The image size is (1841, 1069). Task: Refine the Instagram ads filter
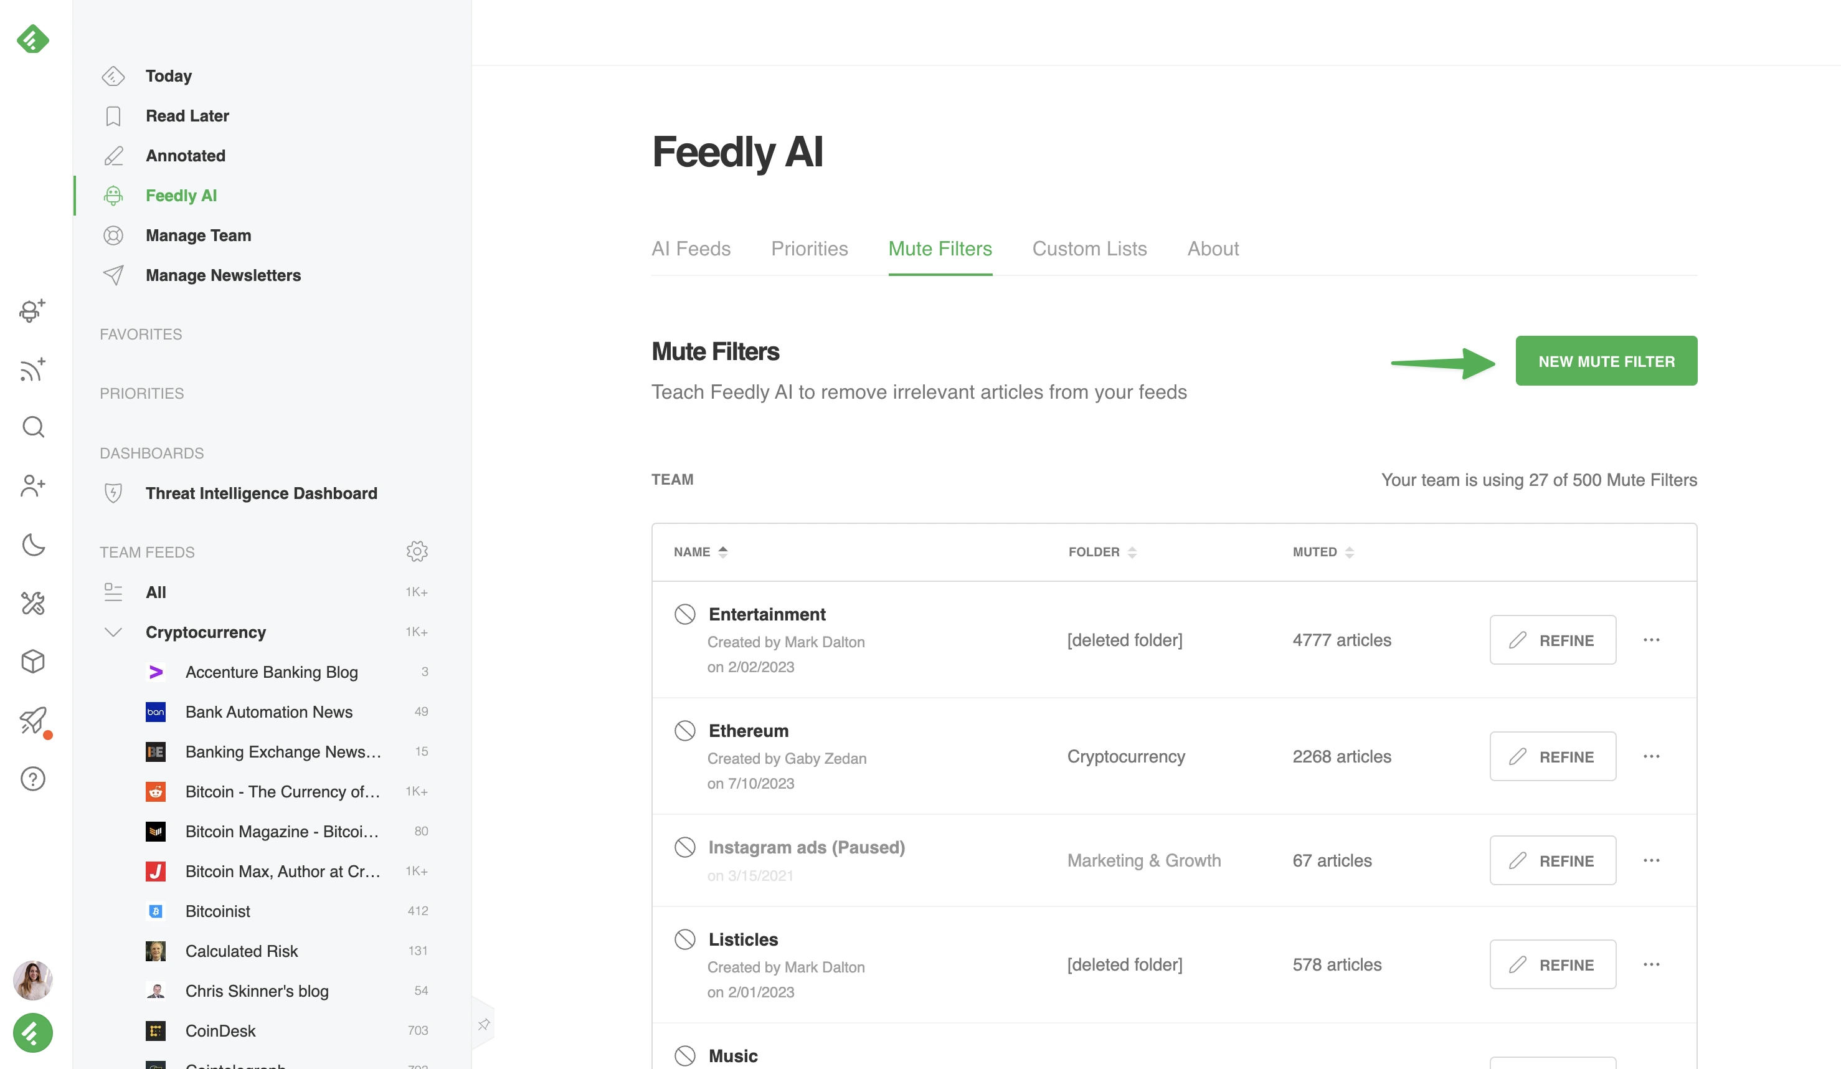[1553, 860]
